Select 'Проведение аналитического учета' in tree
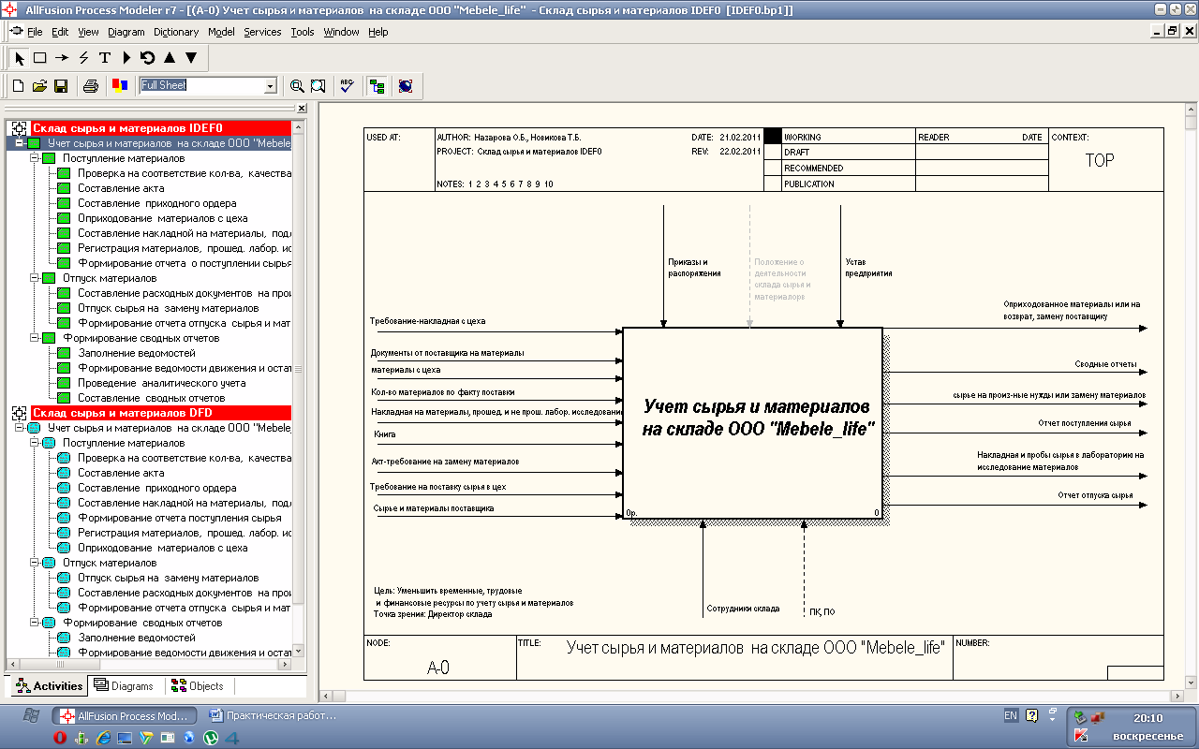This screenshot has height=749, width=1199. [161, 383]
